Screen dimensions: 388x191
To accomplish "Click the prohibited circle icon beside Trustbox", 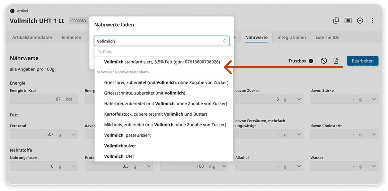I will (324, 61).
